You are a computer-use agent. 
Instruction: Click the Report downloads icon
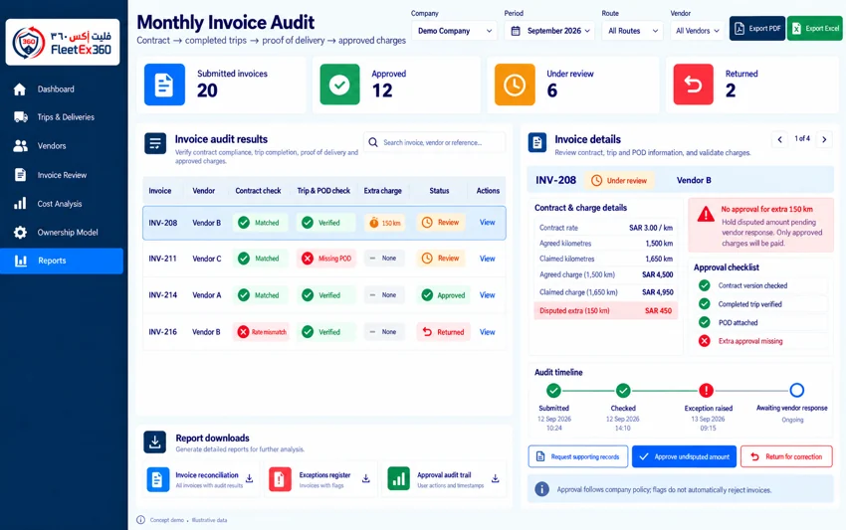tap(155, 442)
